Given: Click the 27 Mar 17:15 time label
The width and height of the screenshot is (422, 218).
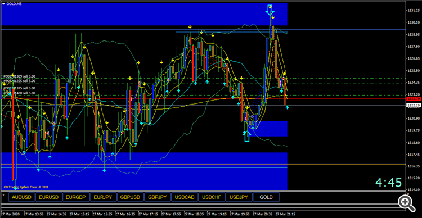Looking at the screenshot, I should coord(148,214).
